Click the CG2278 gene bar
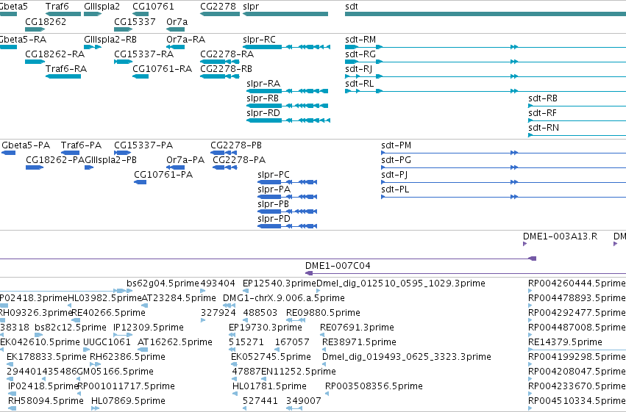Viewport: 626px width, 412px height. [220, 14]
